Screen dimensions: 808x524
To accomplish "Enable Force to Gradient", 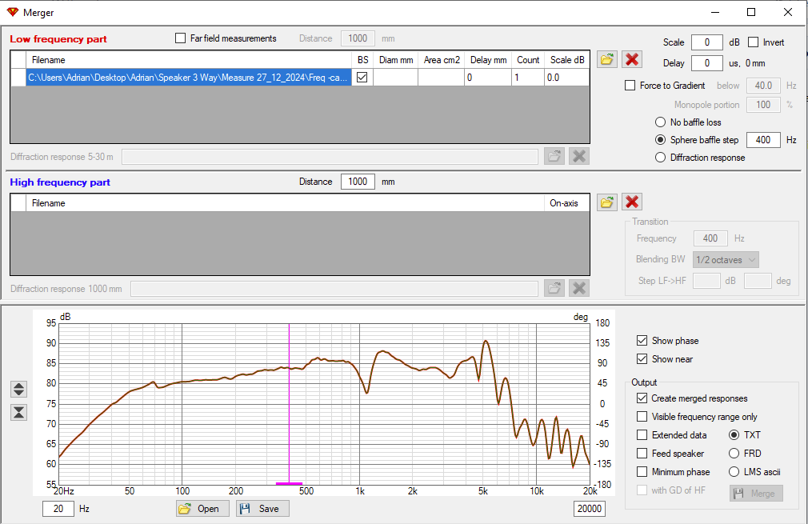I will click(630, 86).
